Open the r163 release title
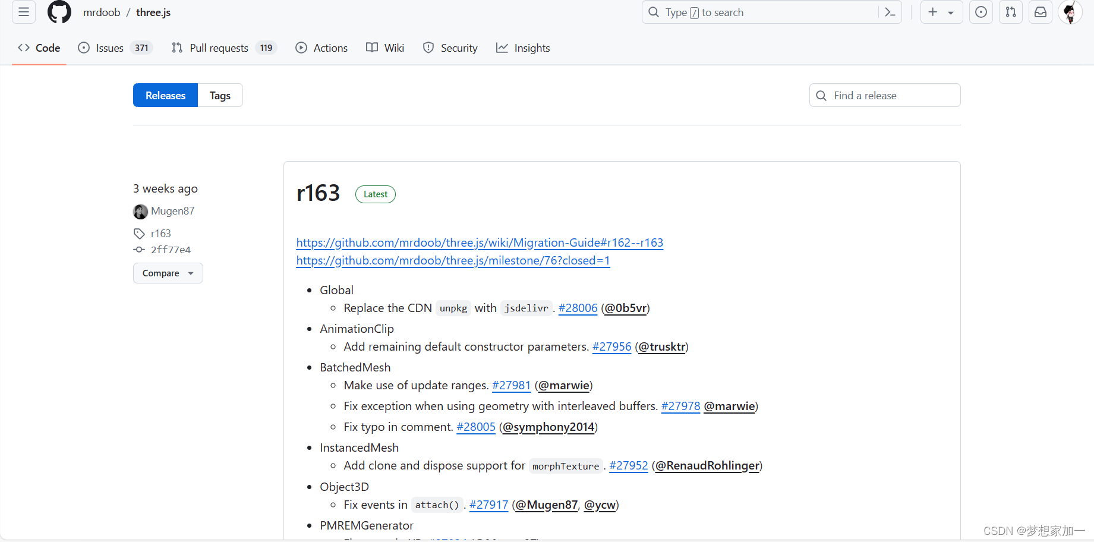1094x542 pixels. [x=318, y=193]
